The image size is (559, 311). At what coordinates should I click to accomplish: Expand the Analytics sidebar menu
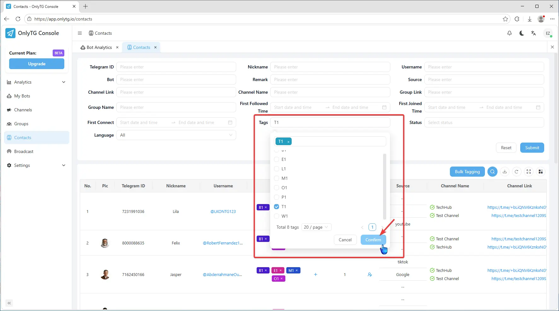click(x=37, y=82)
